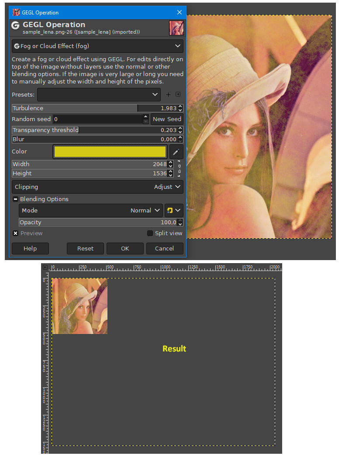This screenshot has width=342, height=459.
Task: Open the Fog or Cloud Effect operation dropdown
Action: click(x=97, y=46)
